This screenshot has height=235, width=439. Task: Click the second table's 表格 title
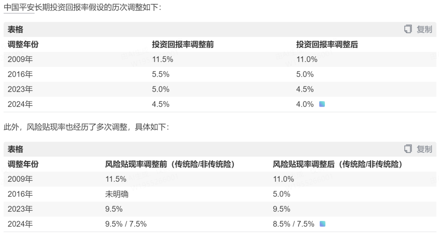tap(15, 149)
